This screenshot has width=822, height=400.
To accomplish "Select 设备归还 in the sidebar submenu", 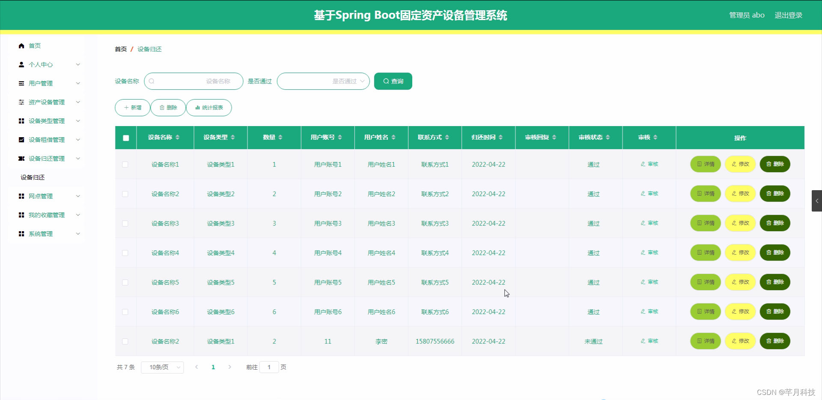I will coord(33,177).
